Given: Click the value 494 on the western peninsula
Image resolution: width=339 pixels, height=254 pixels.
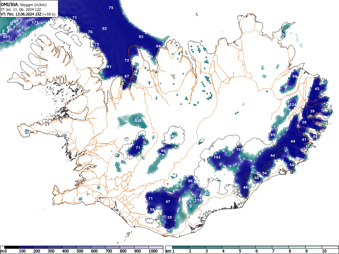Looking at the screenshot, I should [x=27, y=132].
